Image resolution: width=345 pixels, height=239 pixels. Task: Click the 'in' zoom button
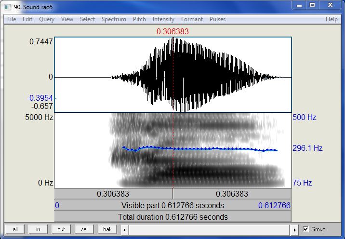(38, 229)
